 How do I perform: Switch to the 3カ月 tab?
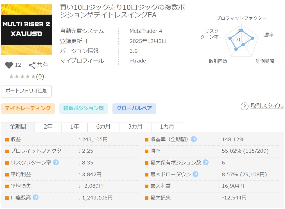(x=135, y=127)
